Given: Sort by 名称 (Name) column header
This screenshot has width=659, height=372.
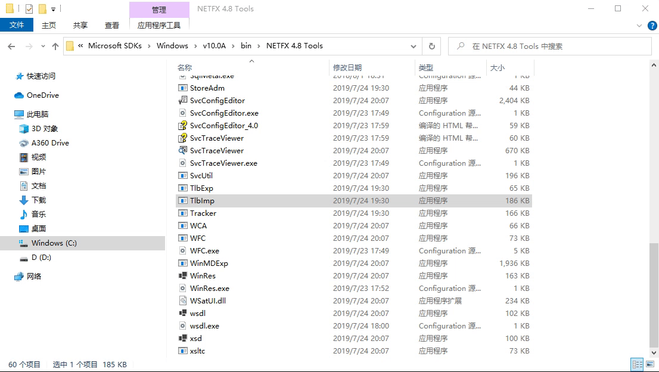Looking at the screenshot, I should (252, 67).
